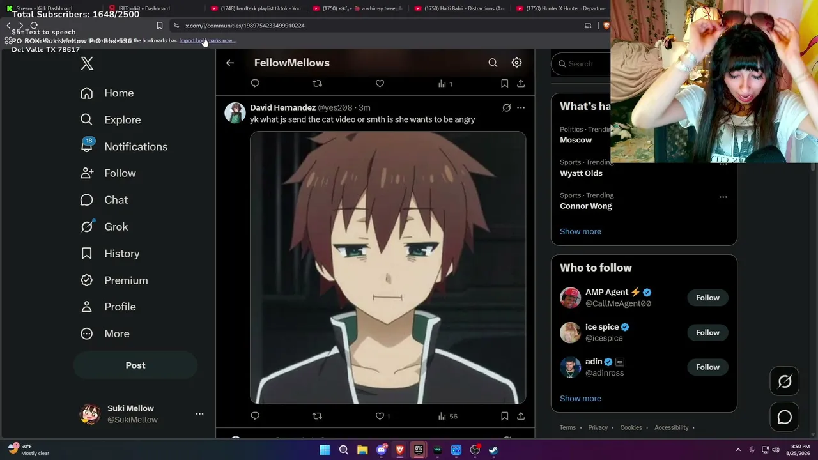
Task: Click the X logo in the sidebar
Action: [87, 63]
